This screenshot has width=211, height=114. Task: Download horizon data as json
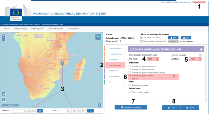pyautogui.click(x=186, y=38)
